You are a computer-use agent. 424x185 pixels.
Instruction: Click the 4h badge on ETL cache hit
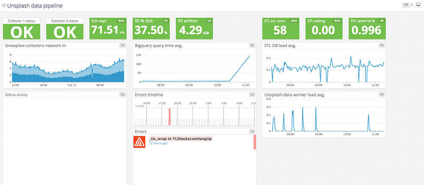[x=382, y=21]
